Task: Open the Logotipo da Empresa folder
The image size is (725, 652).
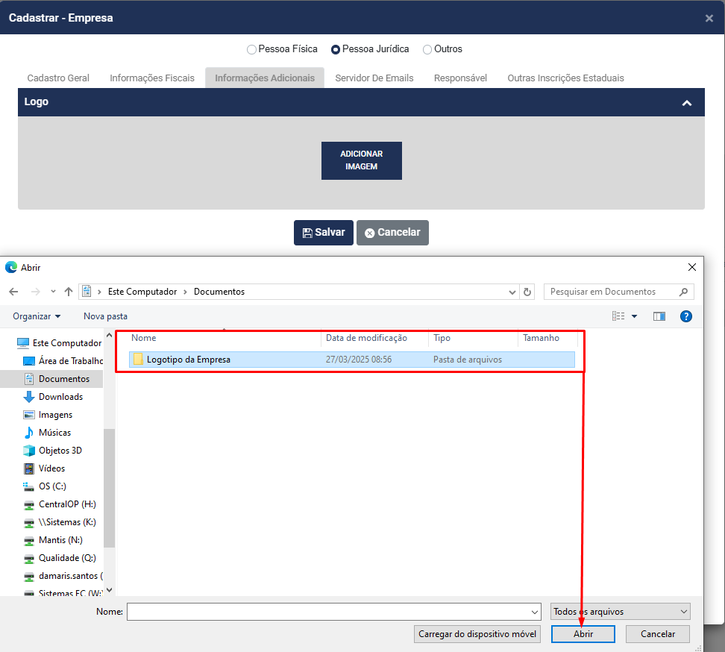Action: pyautogui.click(x=188, y=360)
